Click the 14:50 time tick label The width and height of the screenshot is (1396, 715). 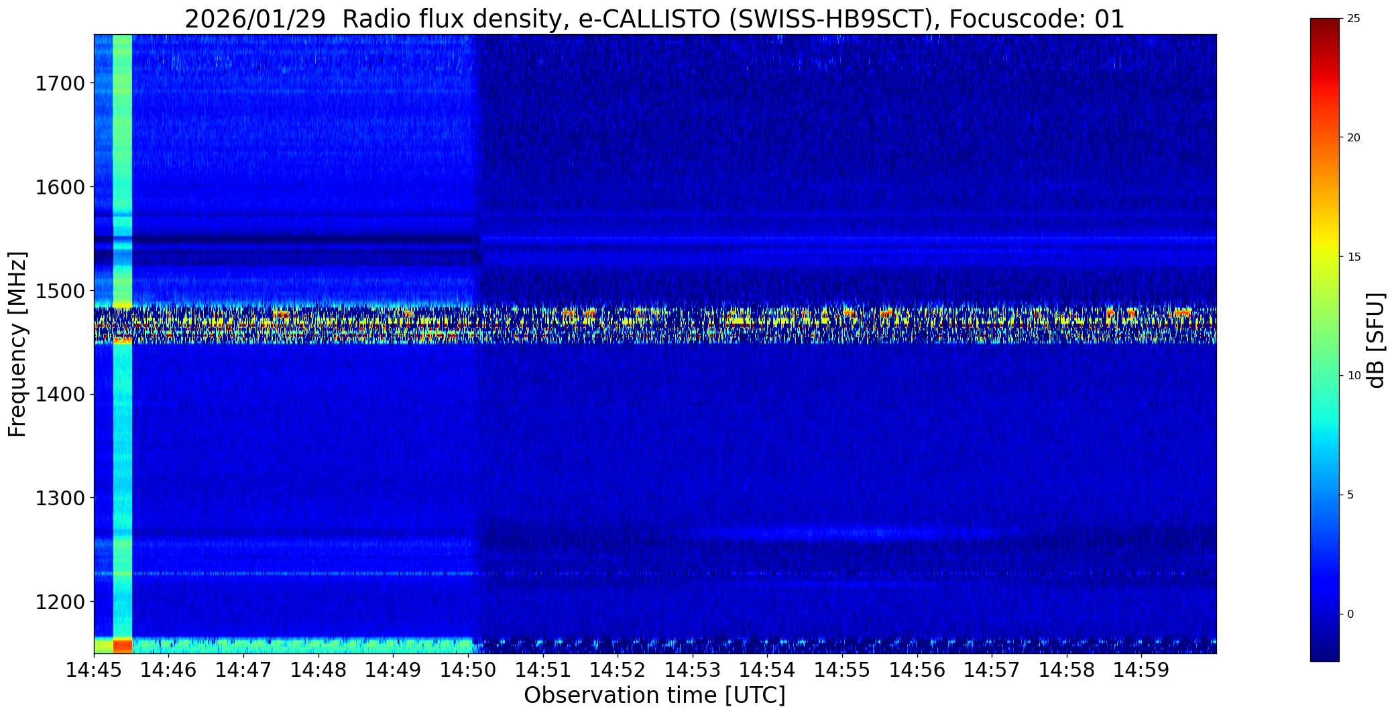(468, 669)
